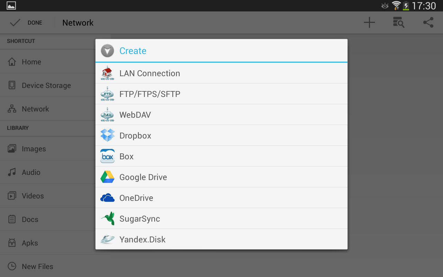Viewport: 443px width, 277px height.
Task: Select the Yandex.Disk saucer icon
Action: (x=107, y=239)
